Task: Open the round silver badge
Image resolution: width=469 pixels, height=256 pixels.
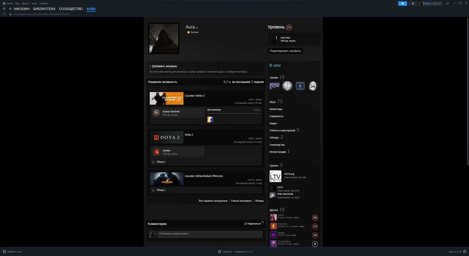Action: tap(287, 86)
